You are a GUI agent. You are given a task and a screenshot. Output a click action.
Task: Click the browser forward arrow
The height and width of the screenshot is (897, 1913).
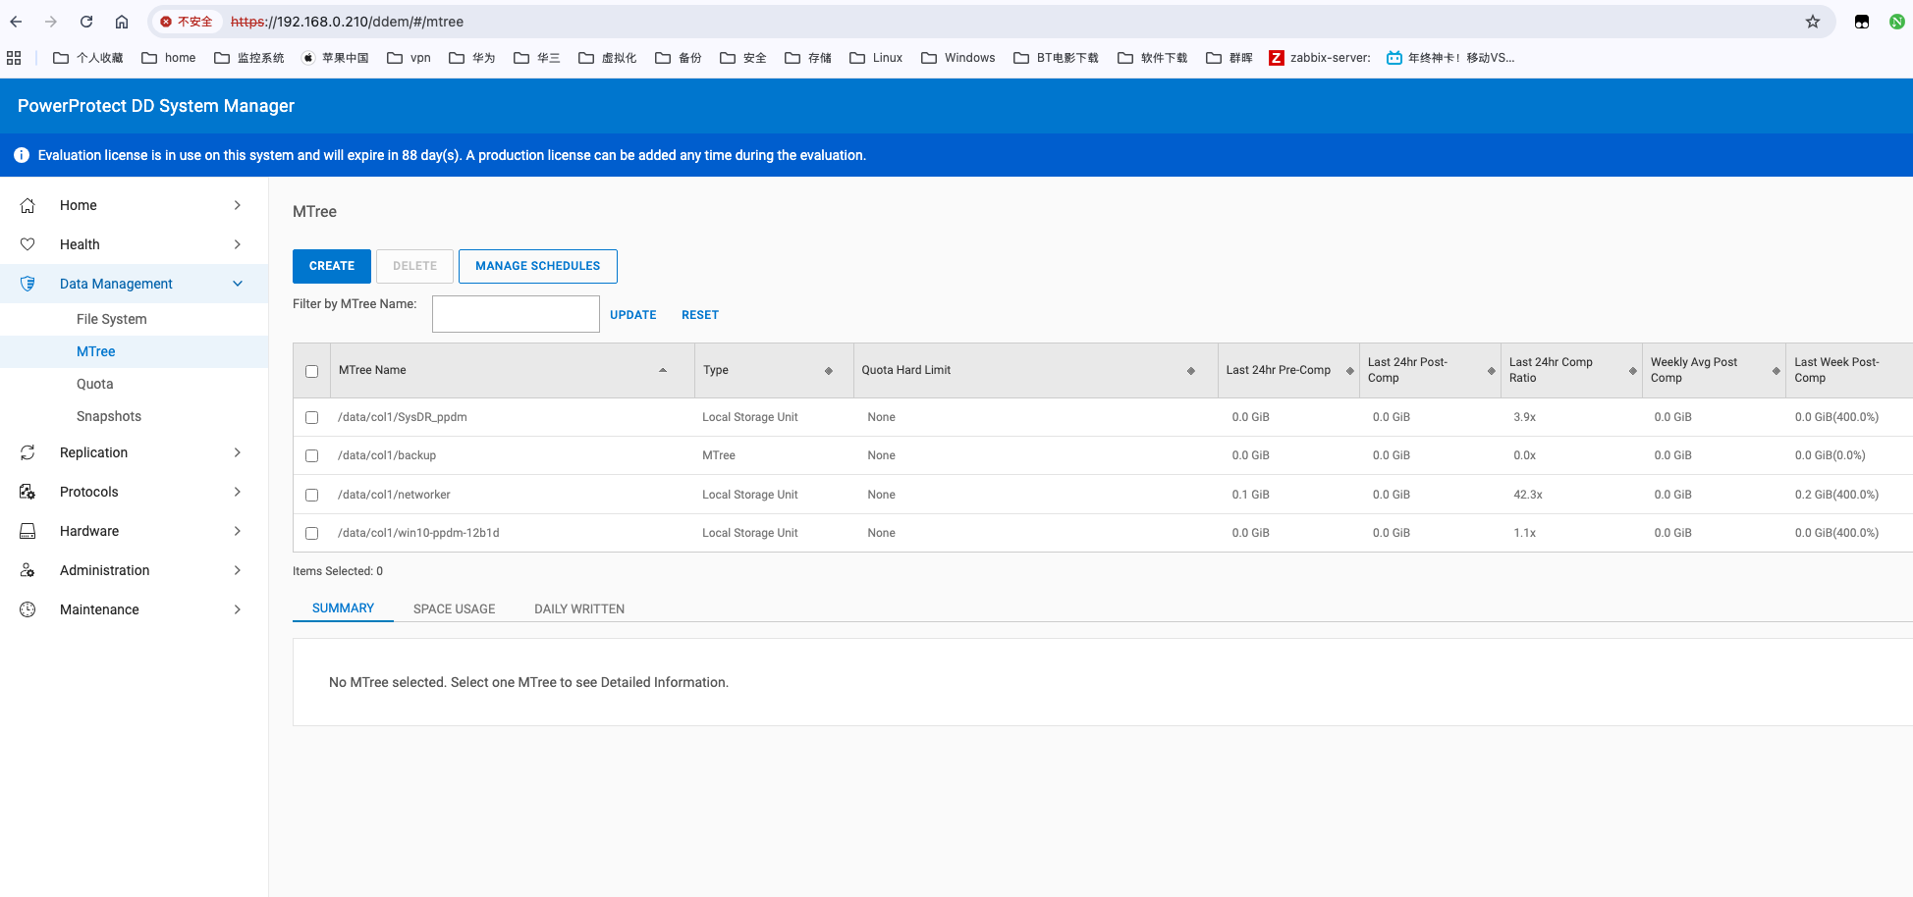(51, 22)
